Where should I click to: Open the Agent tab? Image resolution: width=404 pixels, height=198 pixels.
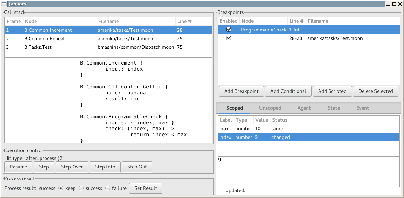(304, 108)
